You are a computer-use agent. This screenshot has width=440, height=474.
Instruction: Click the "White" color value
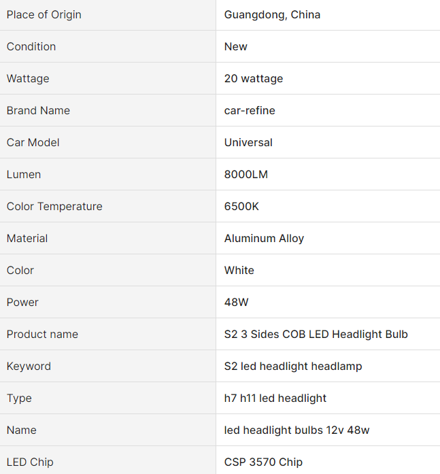[239, 270]
